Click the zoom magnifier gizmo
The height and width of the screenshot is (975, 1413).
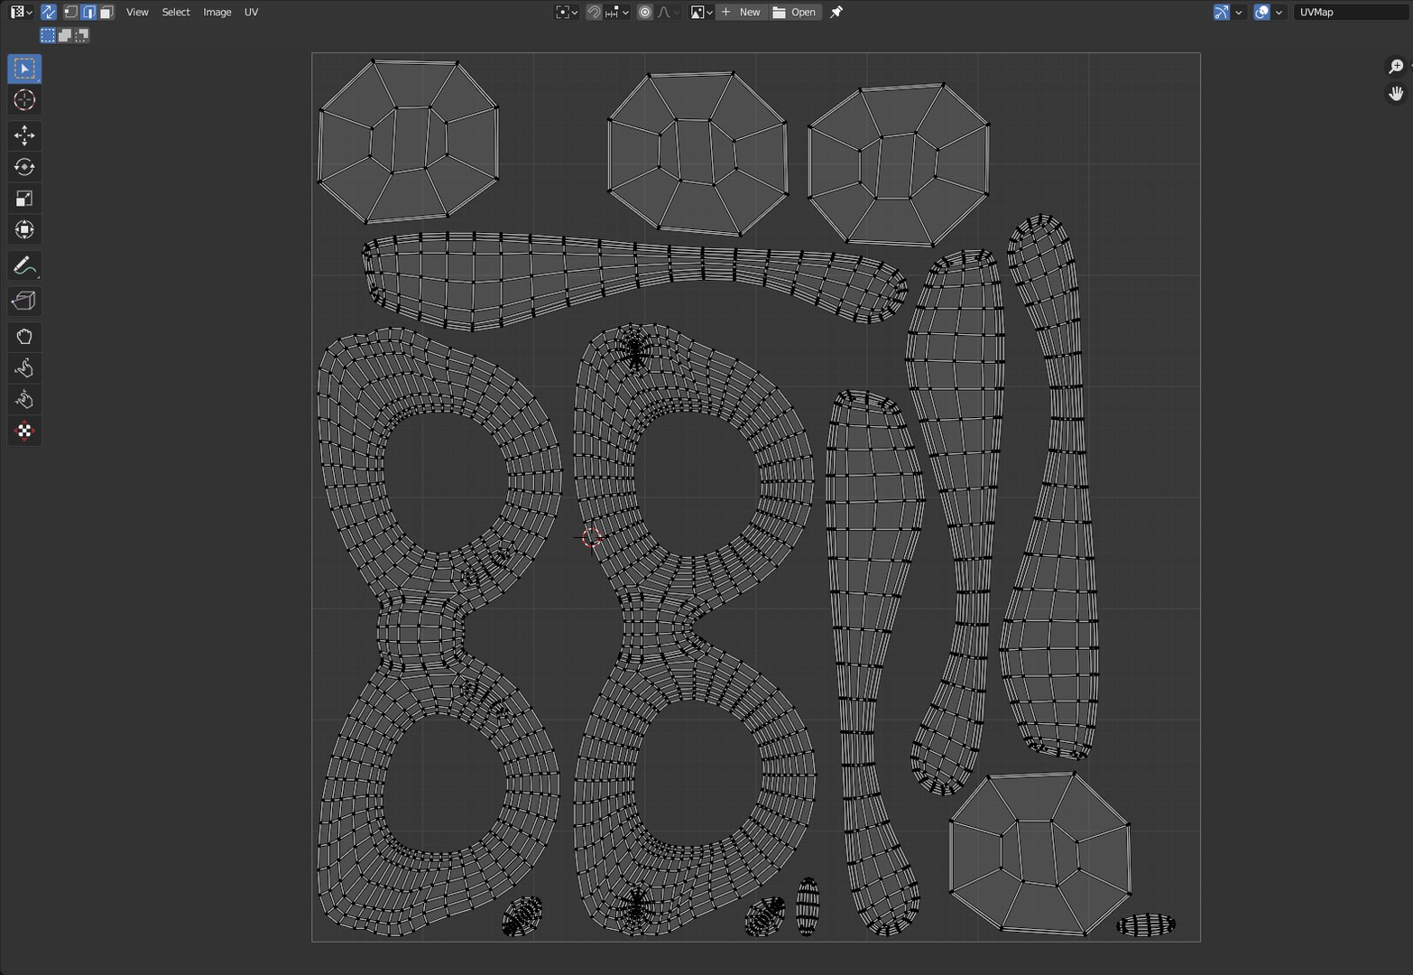pyautogui.click(x=1396, y=67)
